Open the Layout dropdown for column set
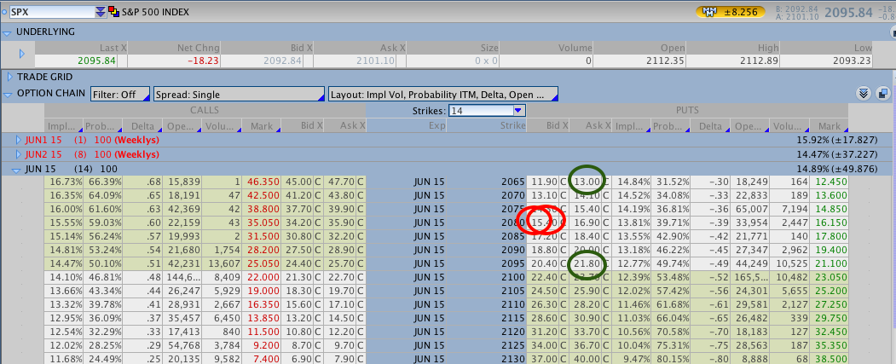 [442, 94]
